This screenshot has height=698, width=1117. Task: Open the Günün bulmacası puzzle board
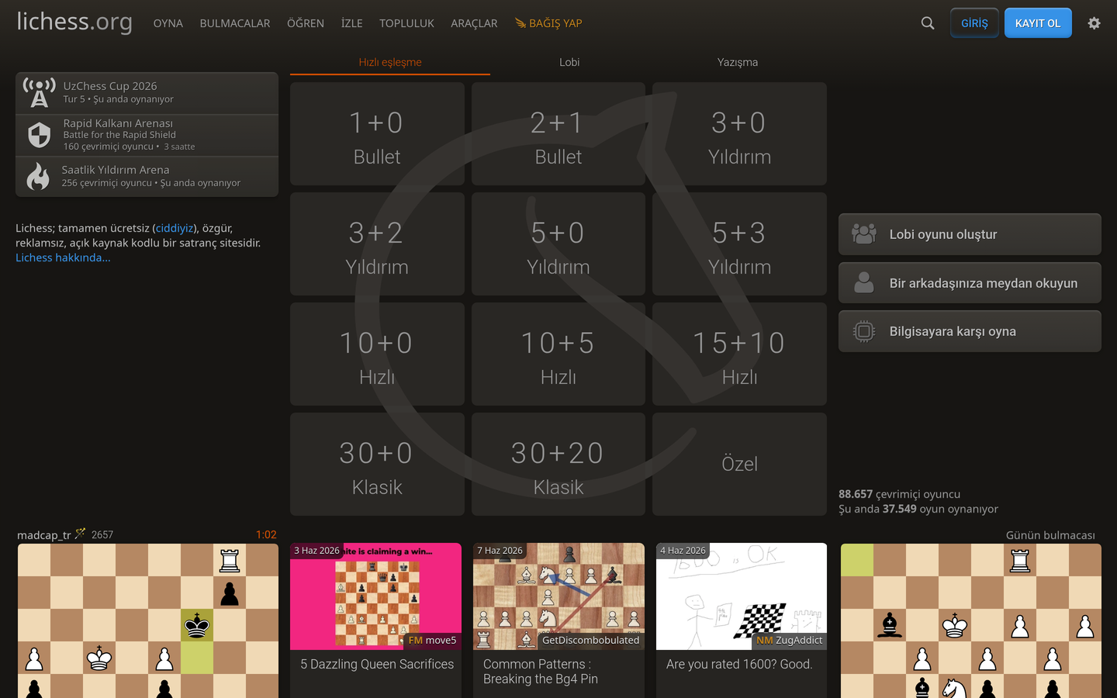[x=971, y=620]
